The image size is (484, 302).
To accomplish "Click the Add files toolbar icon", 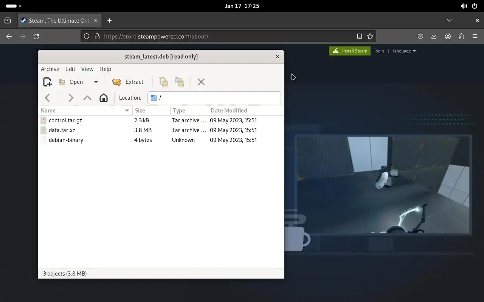I will pyautogui.click(x=163, y=82).
